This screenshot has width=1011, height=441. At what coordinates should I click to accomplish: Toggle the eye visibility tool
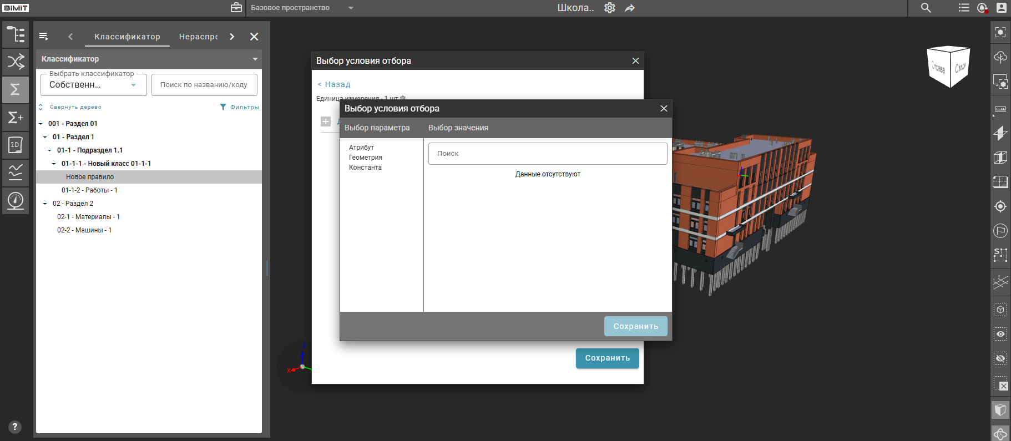tap(1000, 334)
